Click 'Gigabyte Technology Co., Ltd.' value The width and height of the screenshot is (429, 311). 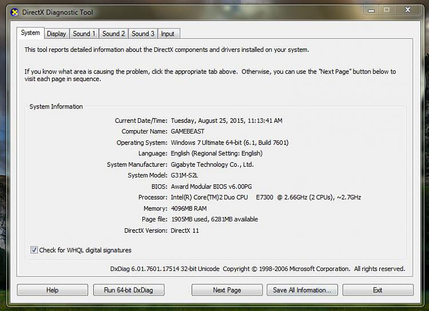(212, 164)
